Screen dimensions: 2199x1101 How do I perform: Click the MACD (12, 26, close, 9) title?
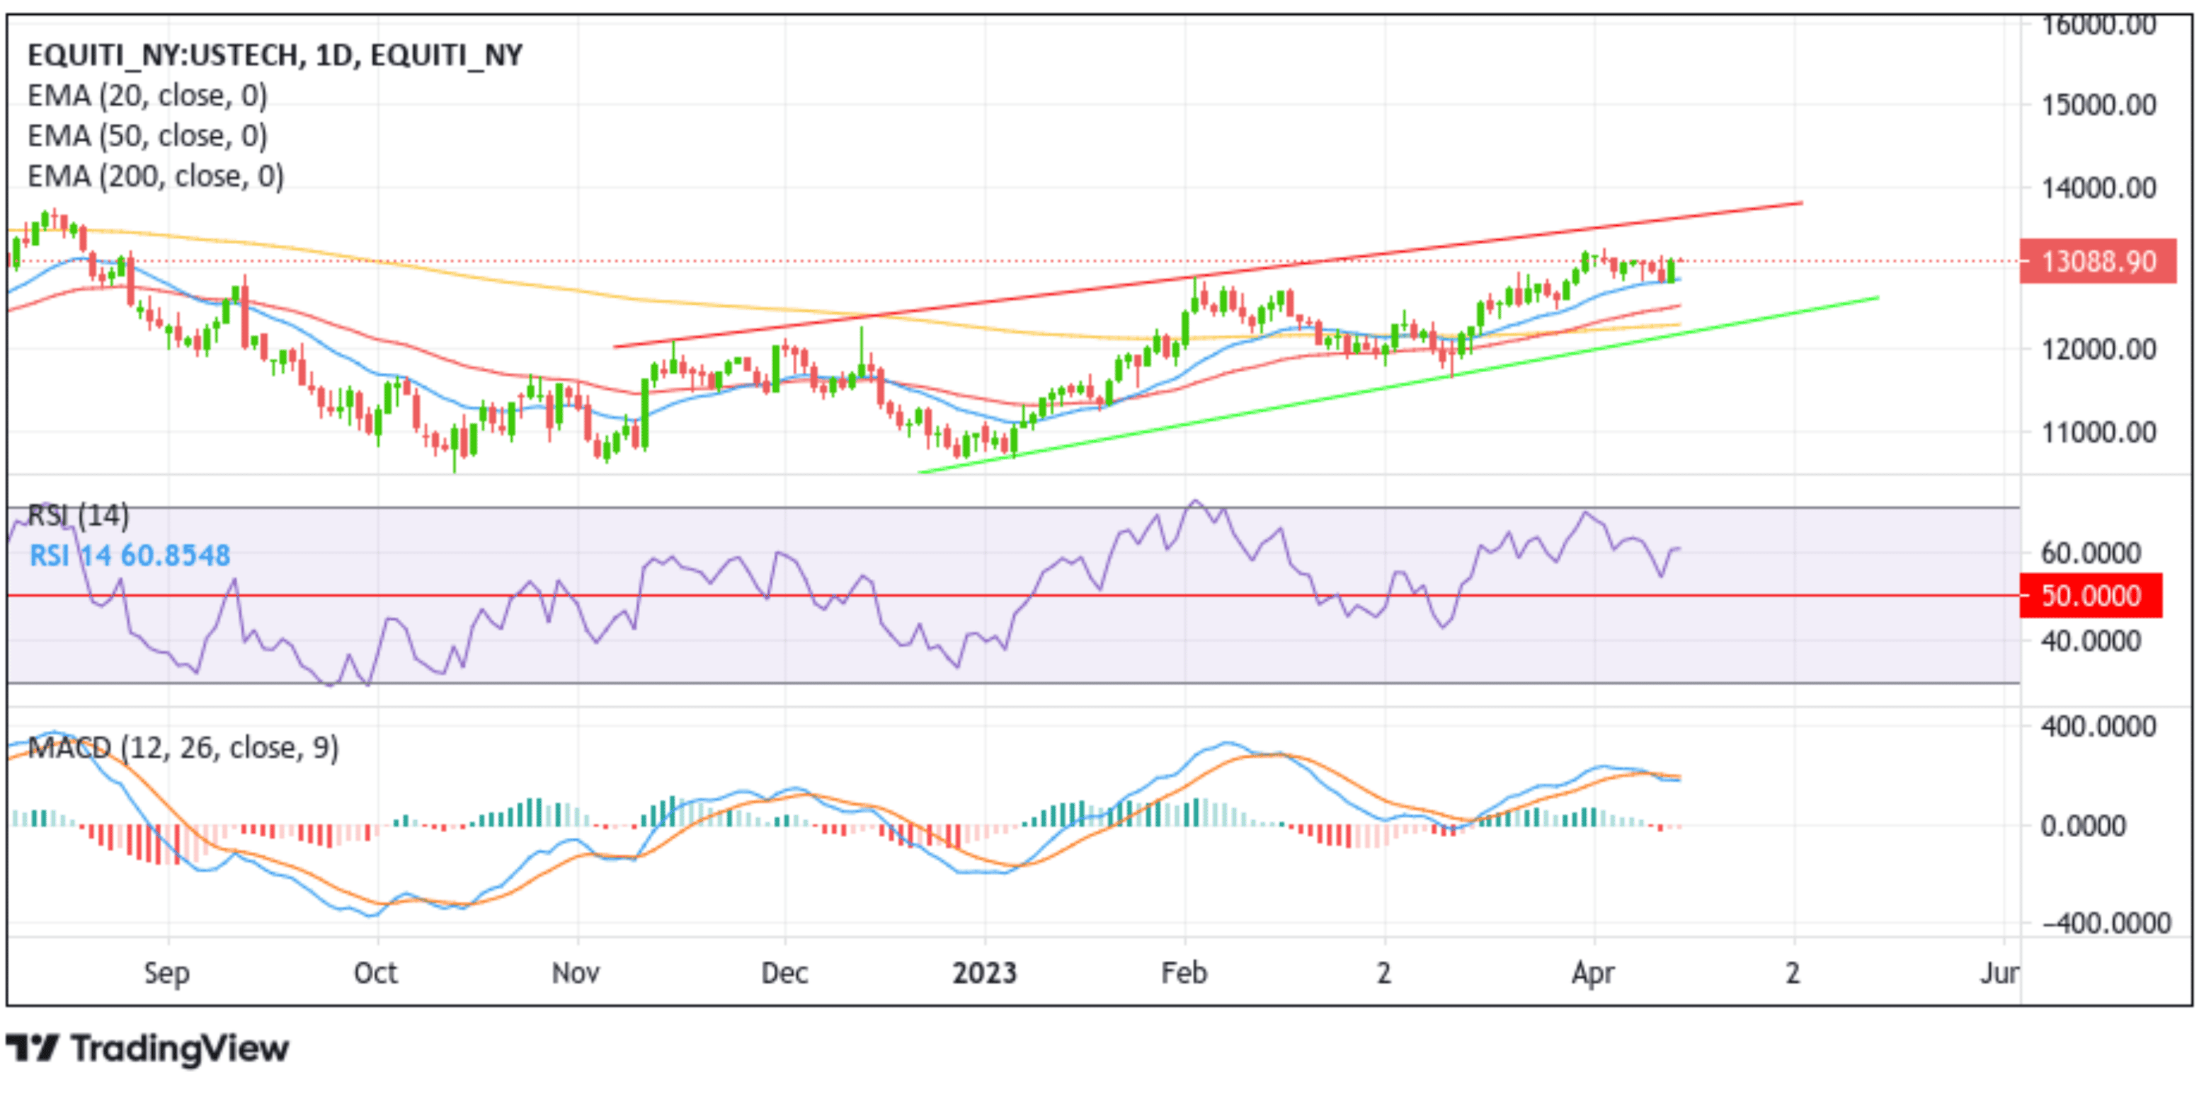tap(183, 748)
